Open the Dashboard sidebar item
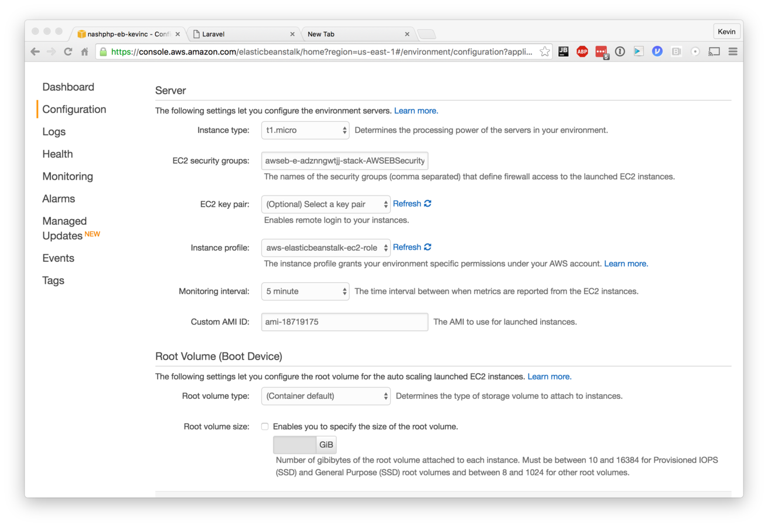 point(68,87)
